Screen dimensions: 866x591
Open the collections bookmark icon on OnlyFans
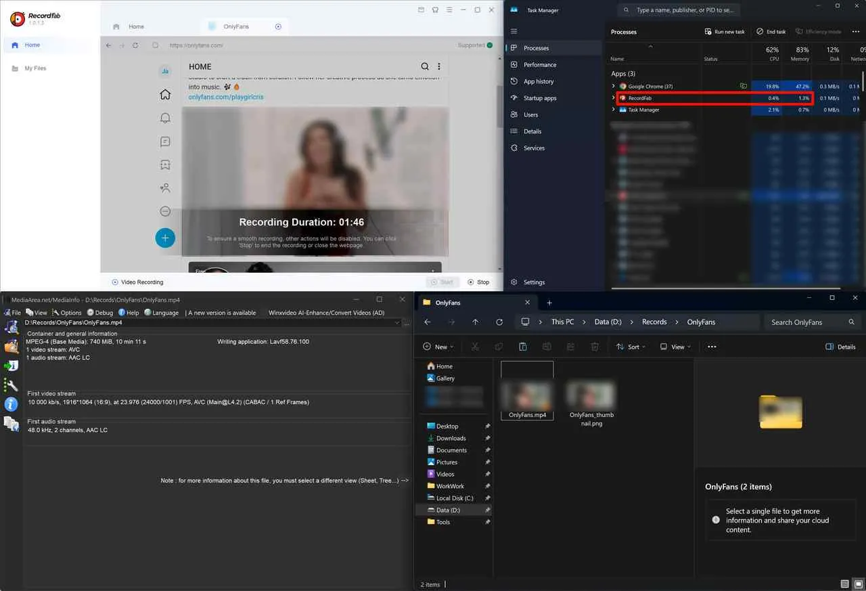[x=165, y=165]
